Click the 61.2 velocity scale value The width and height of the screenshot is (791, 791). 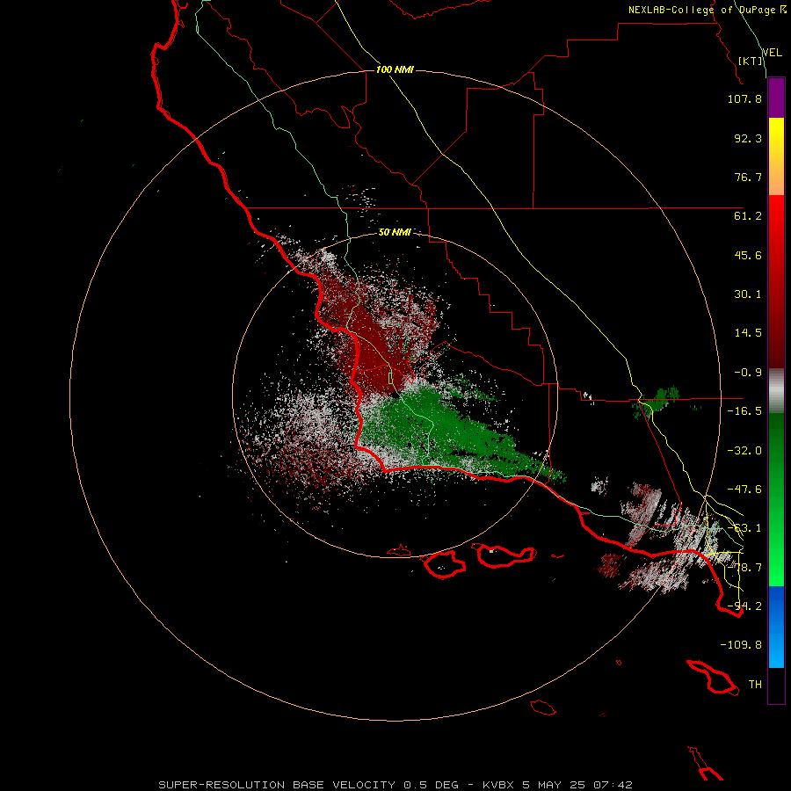click(x=748, y=216)
